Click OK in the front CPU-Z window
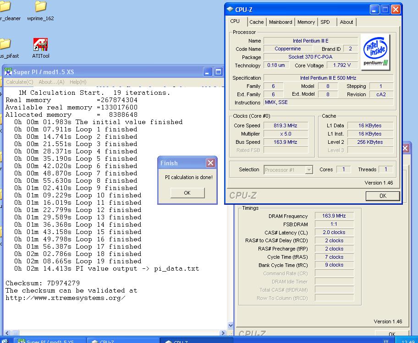 383,196
